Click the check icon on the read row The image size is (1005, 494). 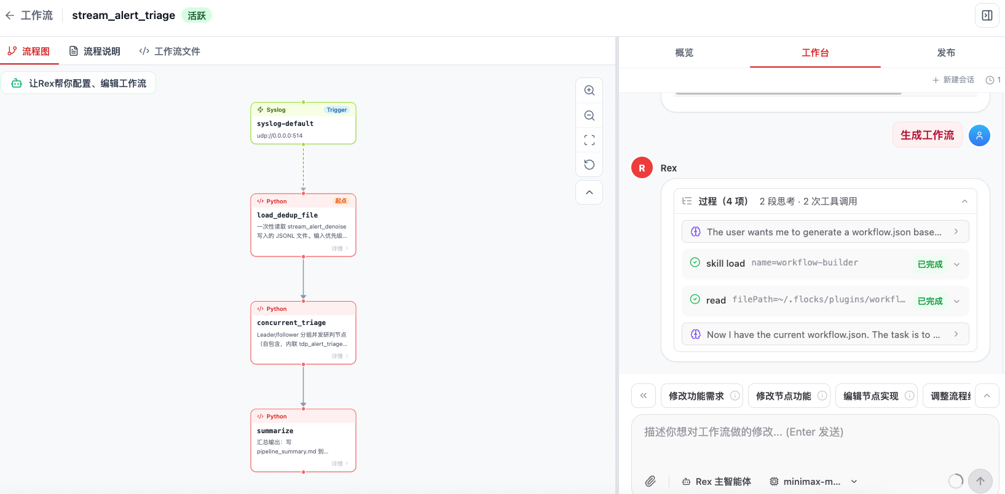point(695,299)
